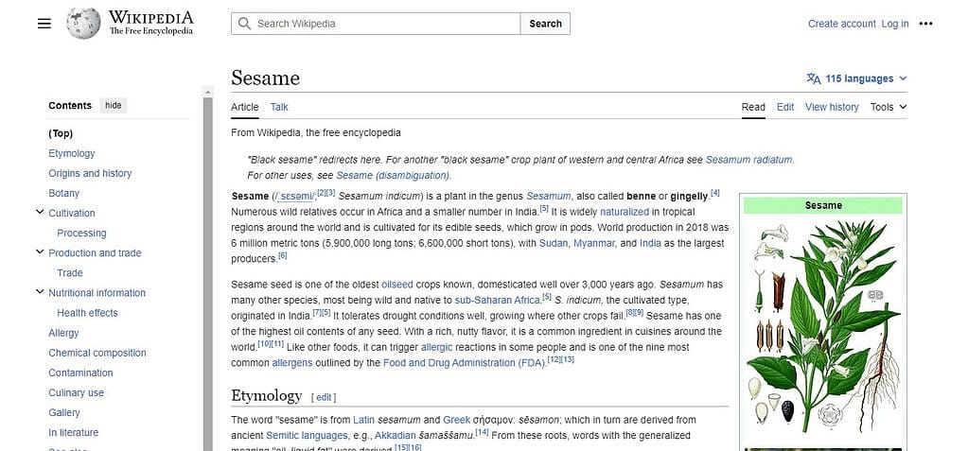
Task: Go to Allergy in contents
Action: click(63, 333)
